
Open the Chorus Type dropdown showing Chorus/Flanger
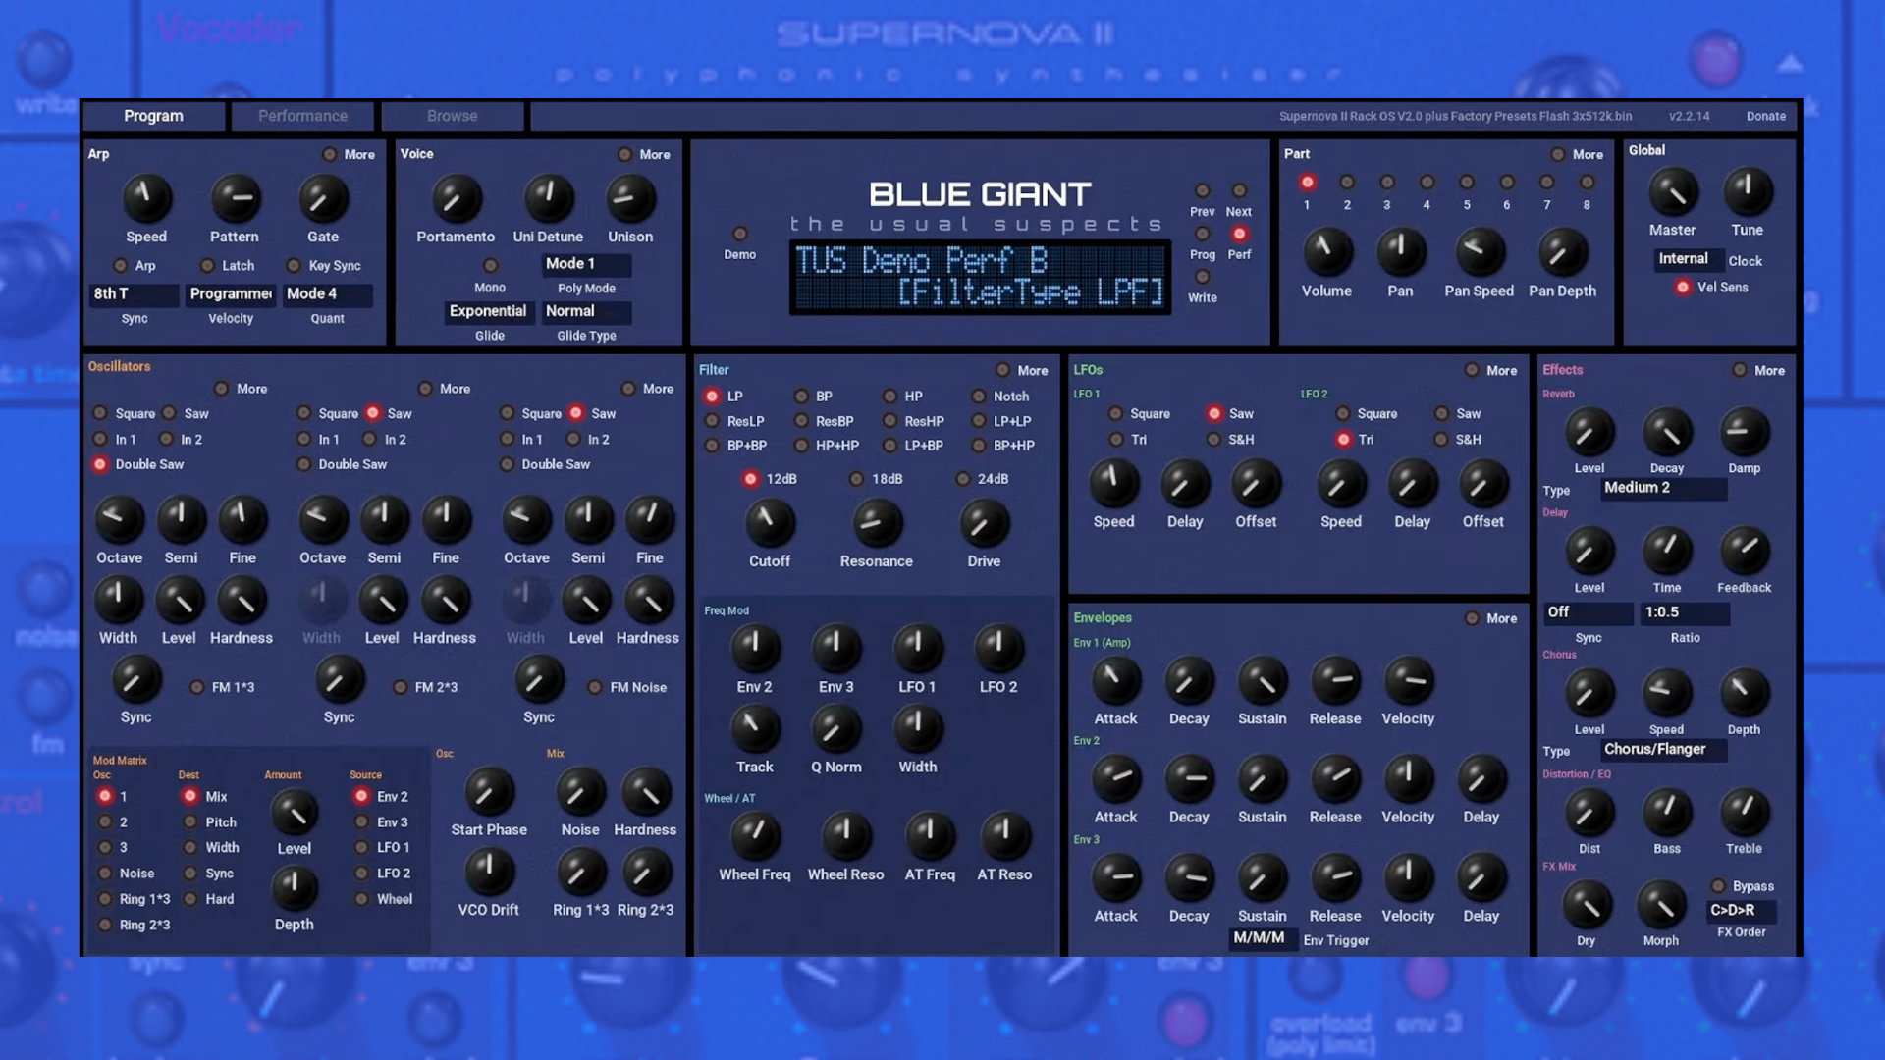click(x=1663, y=750)
